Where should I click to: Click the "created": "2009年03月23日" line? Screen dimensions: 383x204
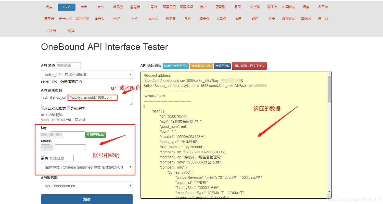tap(183, 137)
